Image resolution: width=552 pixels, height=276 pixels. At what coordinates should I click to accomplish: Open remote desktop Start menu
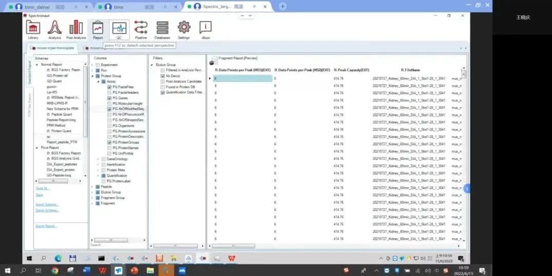click(29, 259)
